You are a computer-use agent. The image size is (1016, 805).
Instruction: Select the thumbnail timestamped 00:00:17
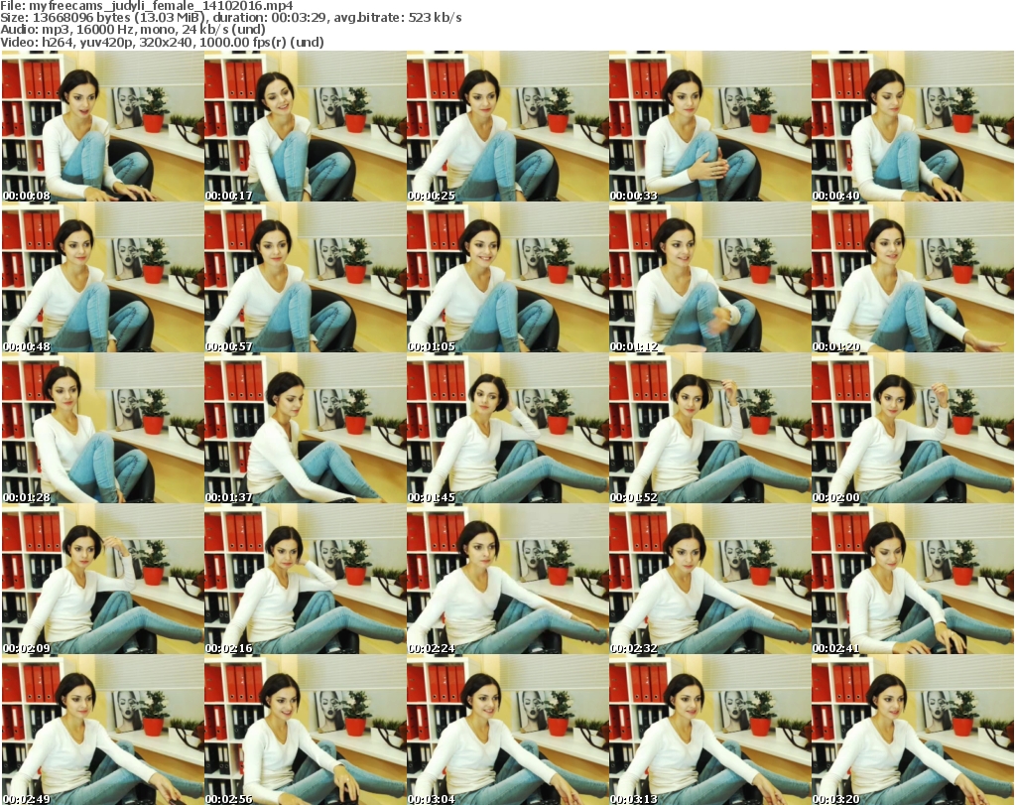point(306,126)
